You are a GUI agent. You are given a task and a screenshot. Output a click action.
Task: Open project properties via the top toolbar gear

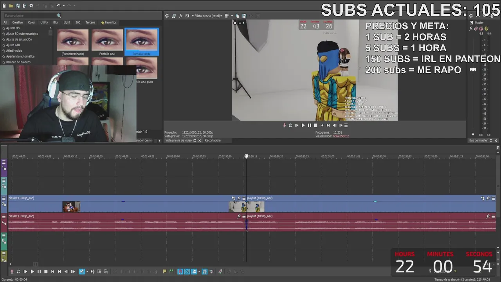tap(31, 5)
